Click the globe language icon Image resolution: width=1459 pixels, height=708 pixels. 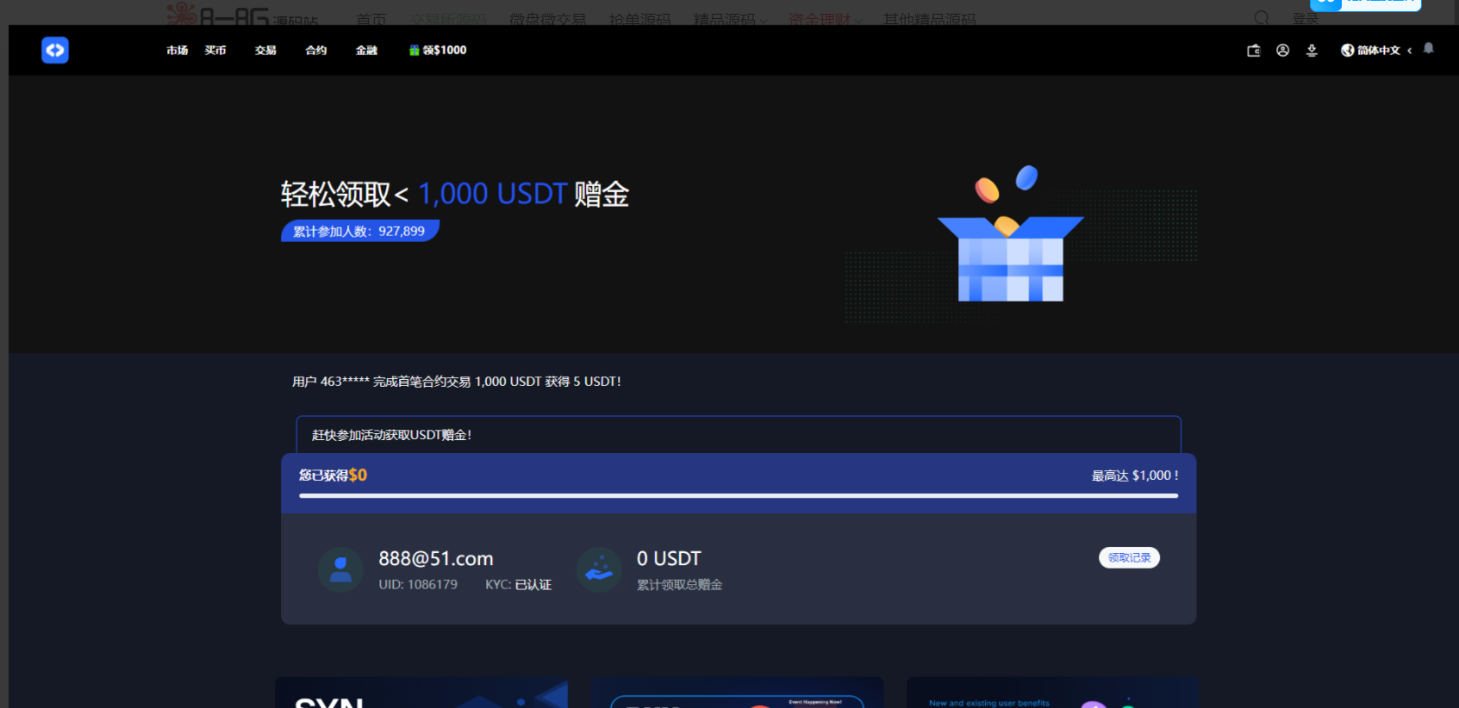pos(1347,51)
